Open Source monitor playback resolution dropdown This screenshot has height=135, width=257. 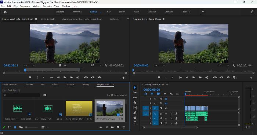tap(96, 65)
